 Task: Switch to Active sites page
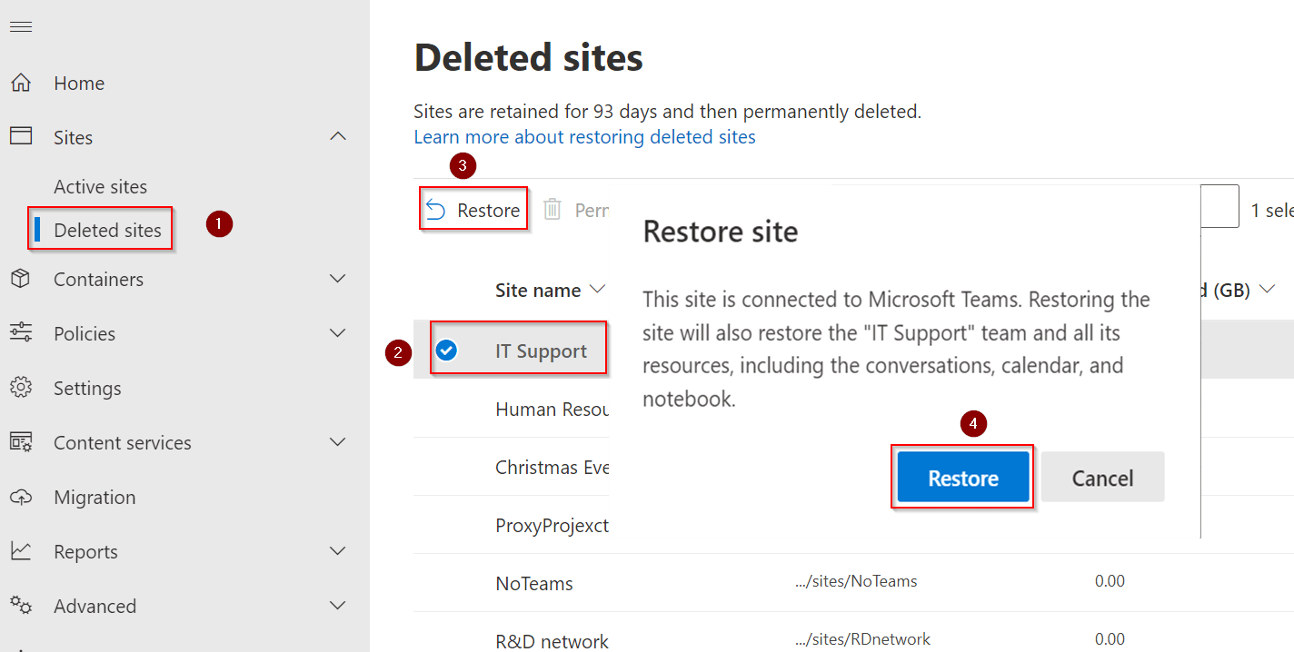[x=102, y=185]
